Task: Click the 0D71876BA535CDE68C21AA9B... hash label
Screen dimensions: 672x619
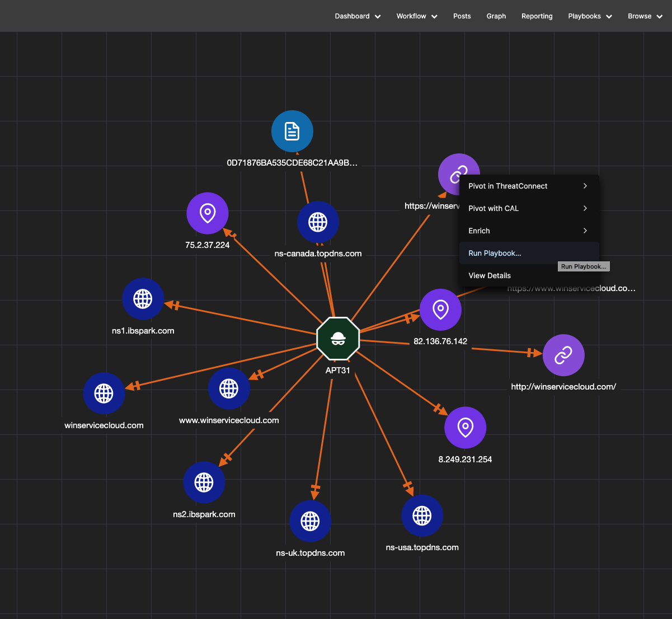Action: pos(292,163)
